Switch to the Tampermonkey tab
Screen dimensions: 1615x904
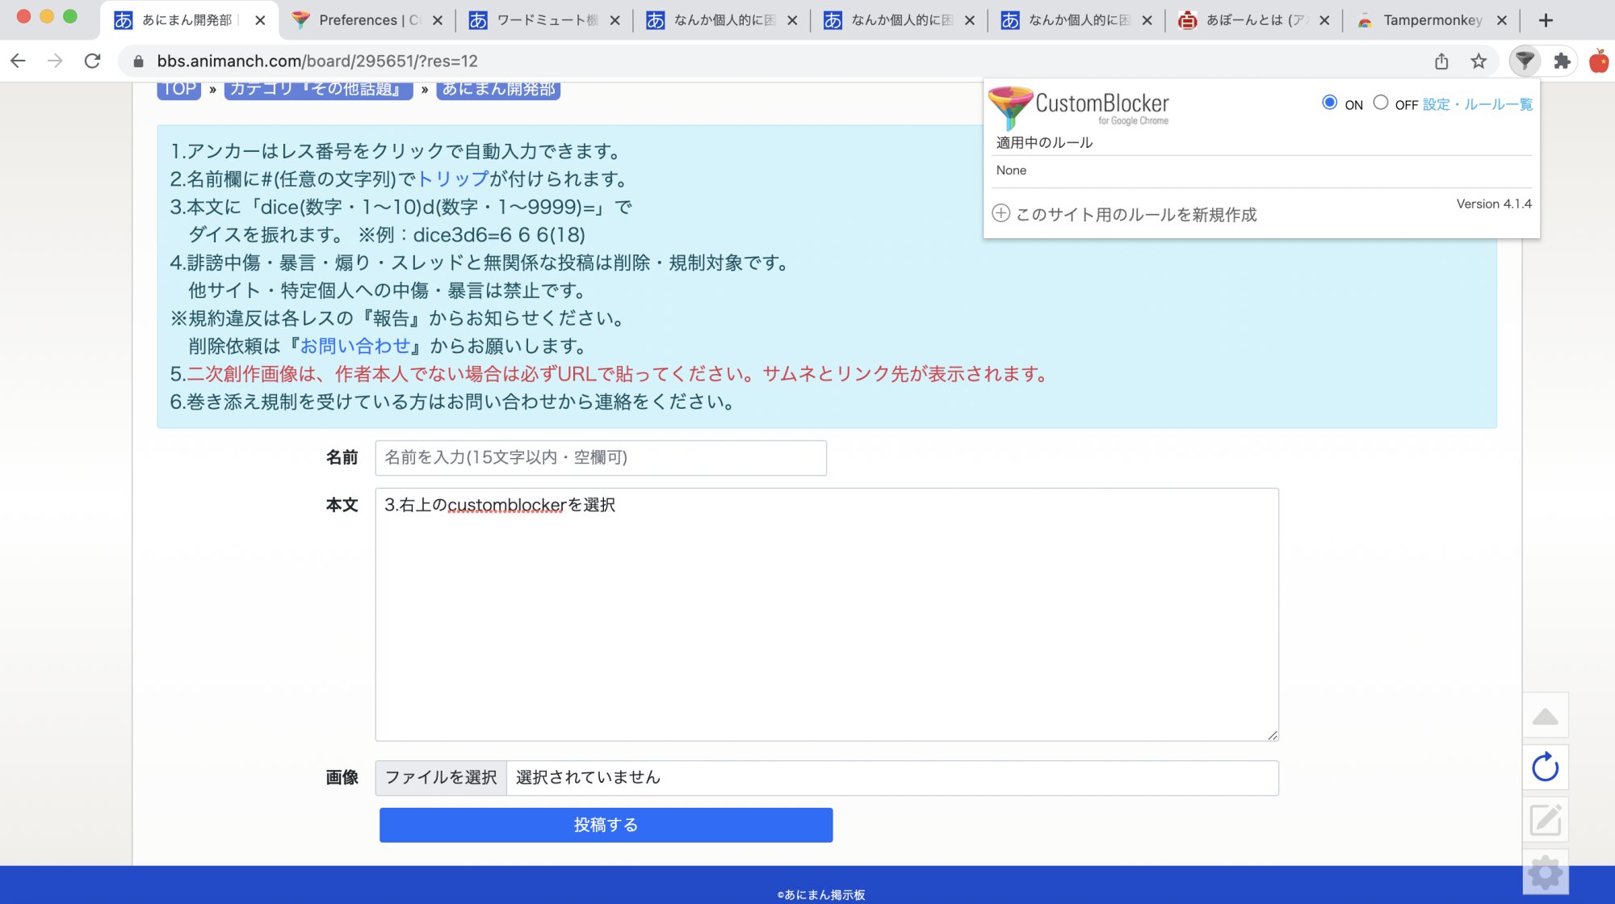[x=1432, y=20]
